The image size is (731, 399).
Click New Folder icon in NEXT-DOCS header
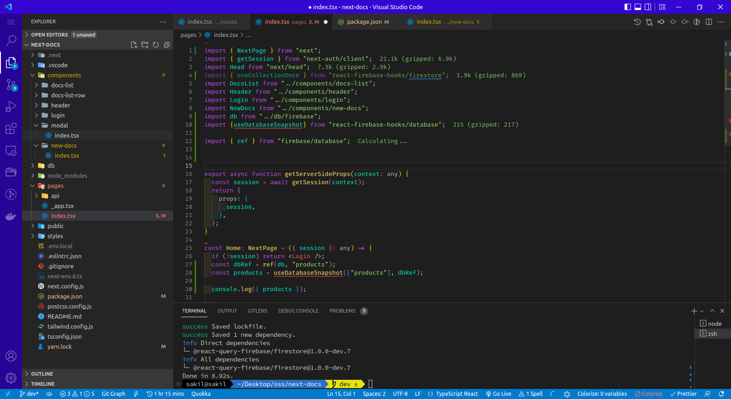click(x=145, y=45)
